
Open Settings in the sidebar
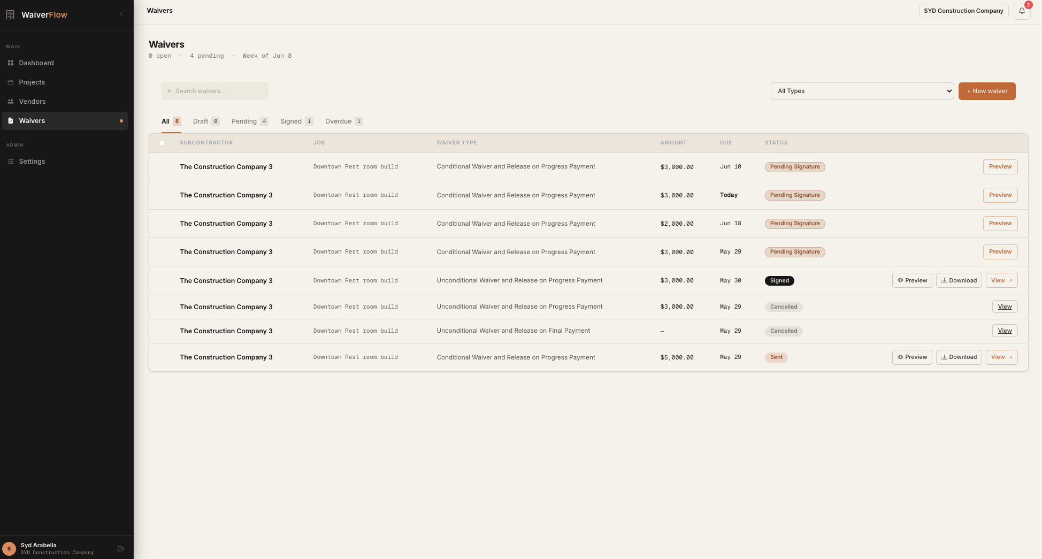(65, 162)
